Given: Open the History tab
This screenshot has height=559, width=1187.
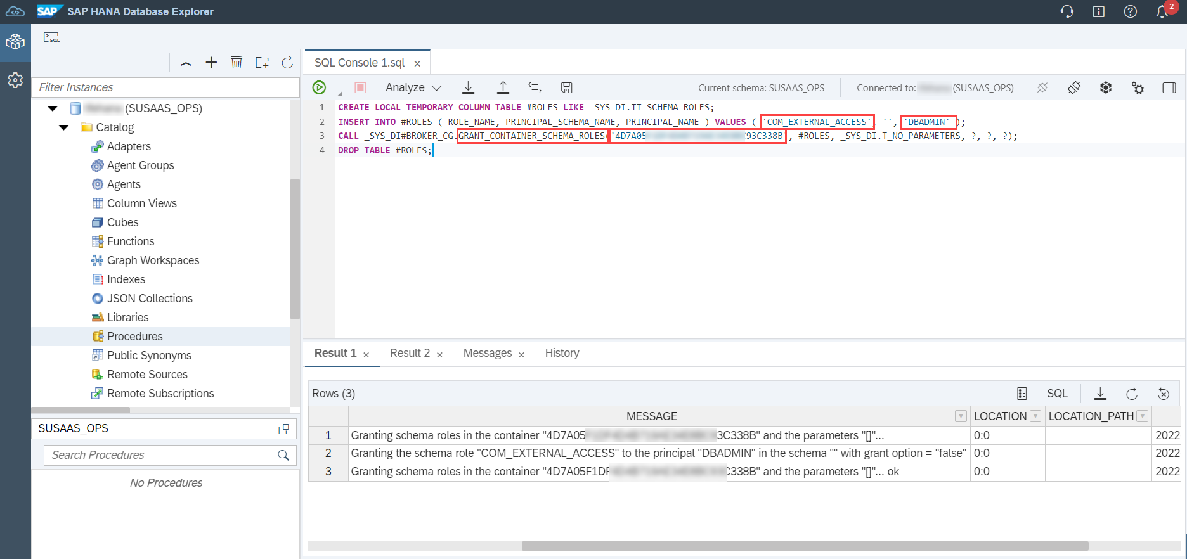Looking at the screenshot, I should point(562,353).
